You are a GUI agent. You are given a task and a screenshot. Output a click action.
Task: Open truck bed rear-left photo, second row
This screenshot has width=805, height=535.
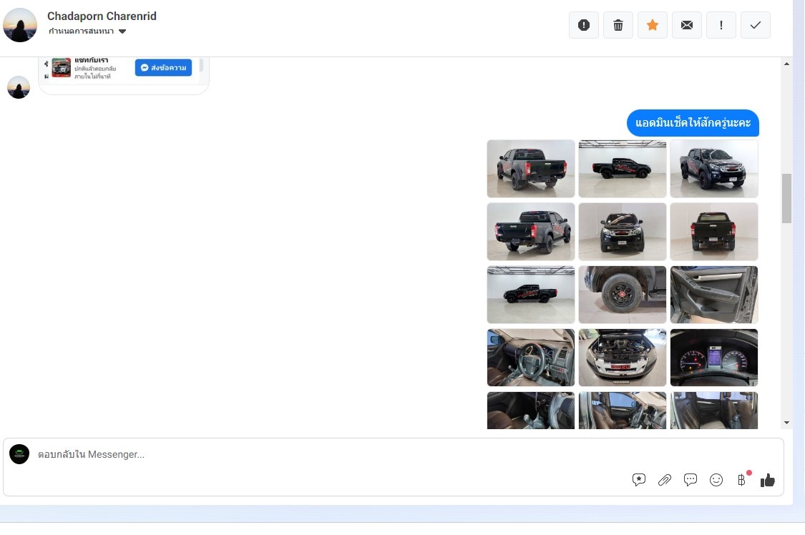pyautogui.click(x=531, y=232)
